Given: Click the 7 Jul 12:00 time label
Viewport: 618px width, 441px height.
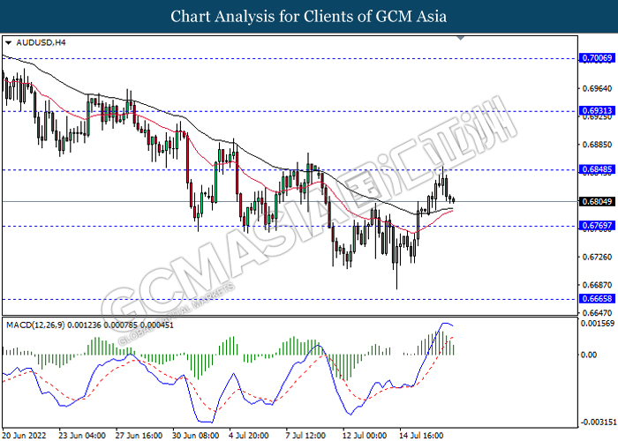Looking at the screenshot, I should pyautogui.click(x=305, y=436).
